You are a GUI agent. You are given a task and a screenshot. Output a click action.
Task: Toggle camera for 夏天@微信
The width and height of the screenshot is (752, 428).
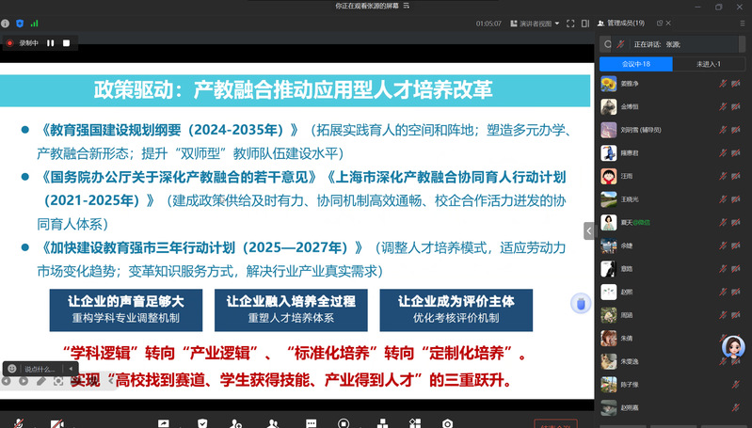click(x=736, y=222)
